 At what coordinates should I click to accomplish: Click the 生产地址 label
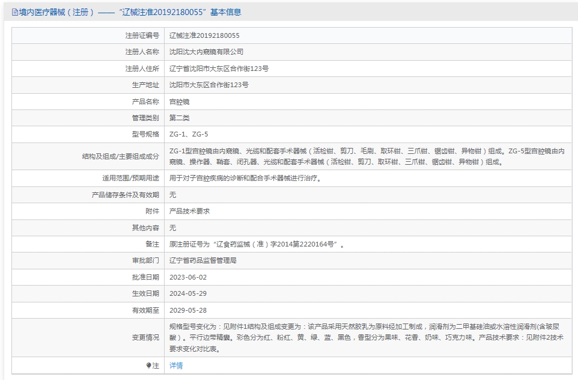tap(145, 85)
